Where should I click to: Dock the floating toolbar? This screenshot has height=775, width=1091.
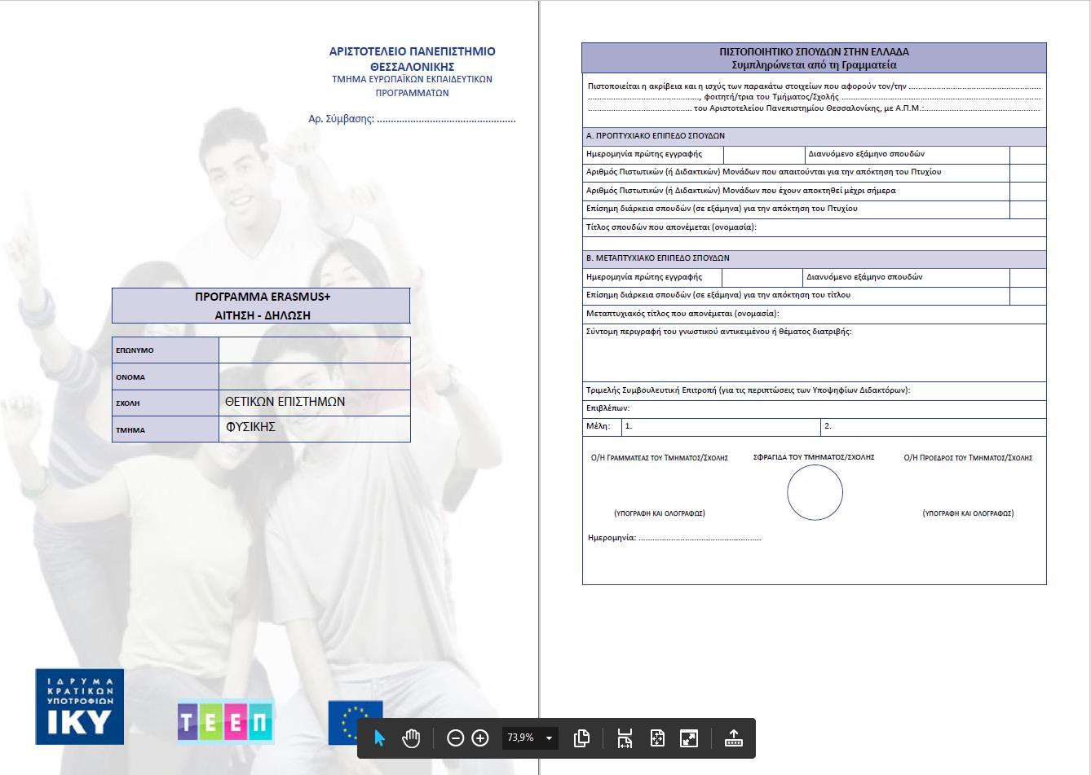pos(733,738)
